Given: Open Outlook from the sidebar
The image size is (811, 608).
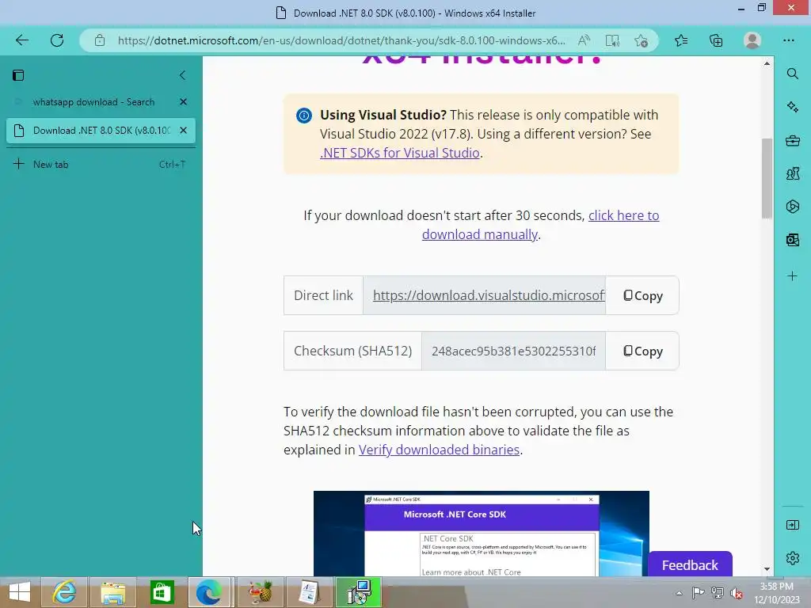Looking at the screenshot, I should [x=792, y=239].
